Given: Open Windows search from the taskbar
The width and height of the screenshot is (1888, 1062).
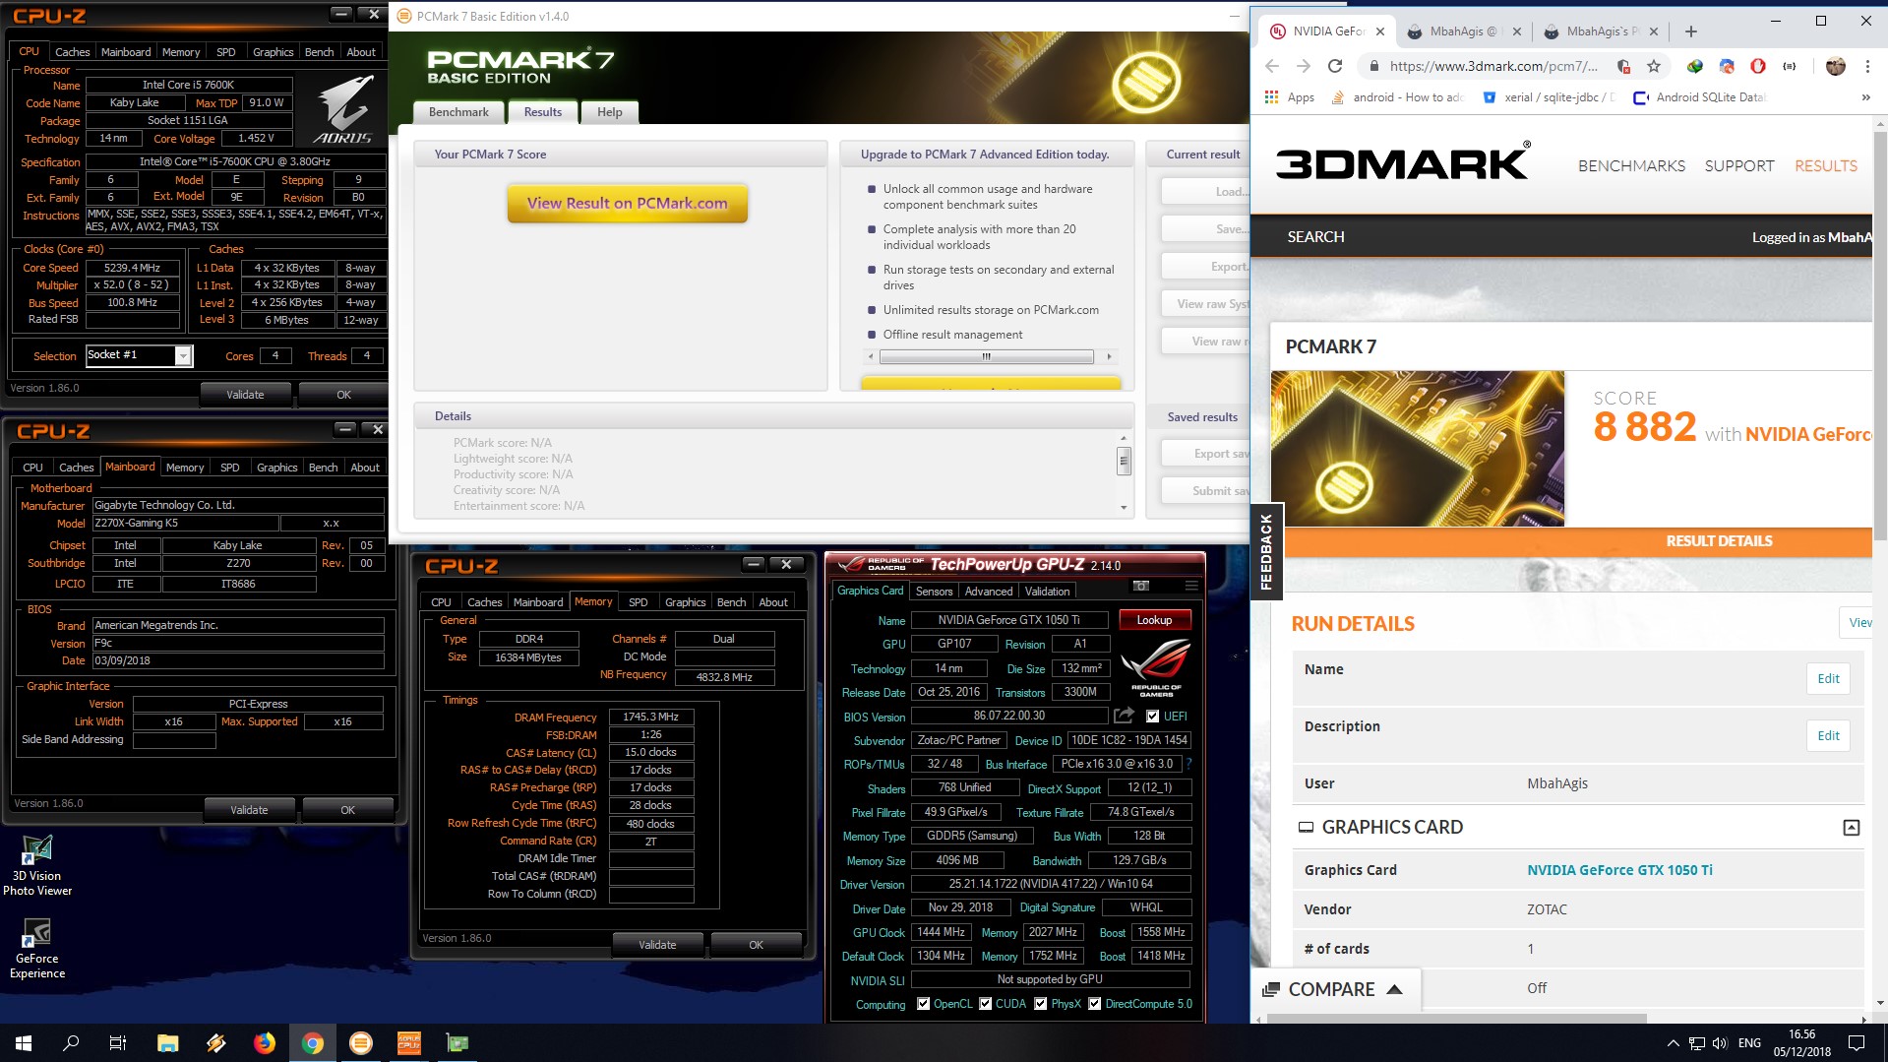Looking at the screenshot, I should click(71, 1043).
